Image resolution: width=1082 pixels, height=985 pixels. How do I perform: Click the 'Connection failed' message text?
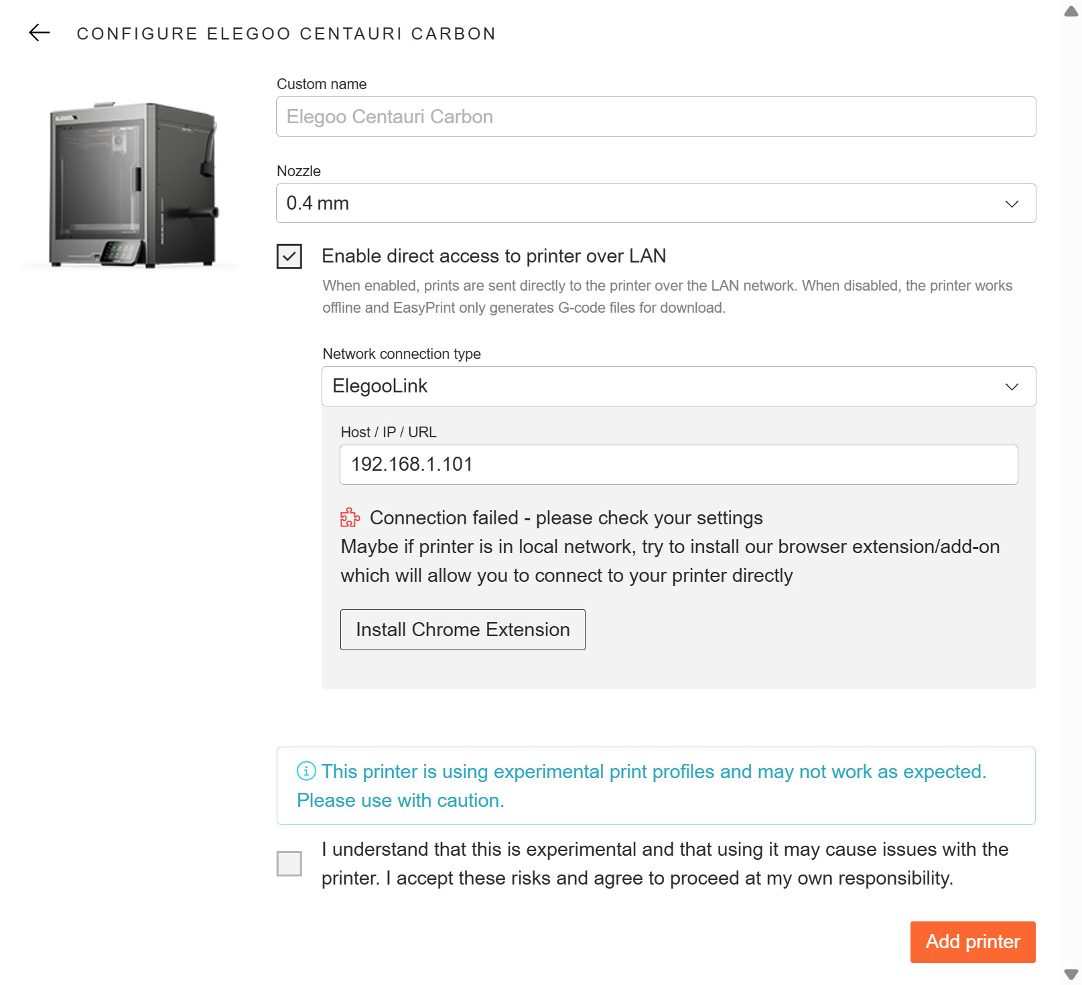(x=566, y=518)
